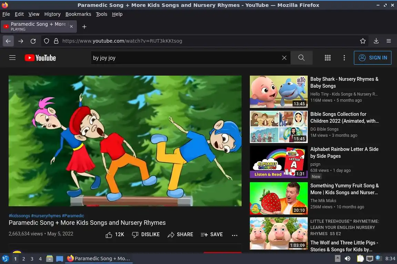This screenshot has width=397, height=264.
Task: Open the tracking protection shield
Action: [47, 41]
